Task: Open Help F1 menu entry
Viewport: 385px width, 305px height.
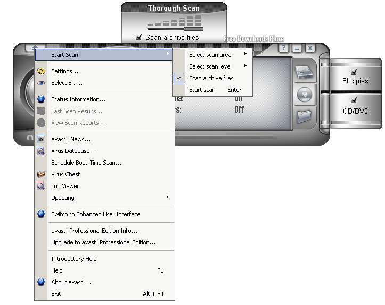Action: click(x=104, y=270)
